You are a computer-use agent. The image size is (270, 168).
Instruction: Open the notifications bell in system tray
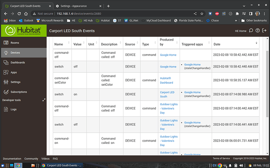coord(230,165)
